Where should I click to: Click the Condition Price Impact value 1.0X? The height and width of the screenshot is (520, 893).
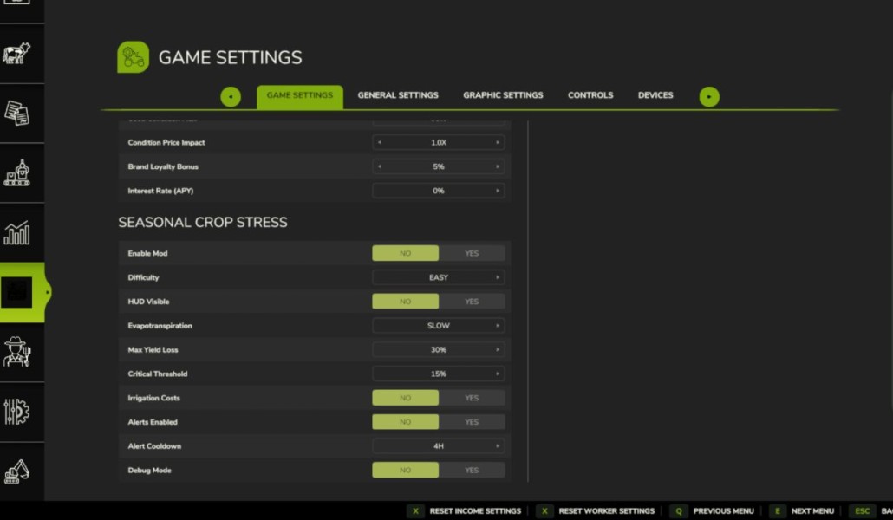[x=439, y=142]
